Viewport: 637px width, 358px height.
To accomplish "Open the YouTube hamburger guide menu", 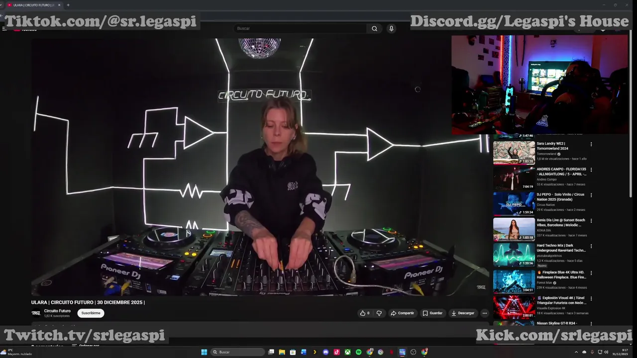I will [4, 29].
